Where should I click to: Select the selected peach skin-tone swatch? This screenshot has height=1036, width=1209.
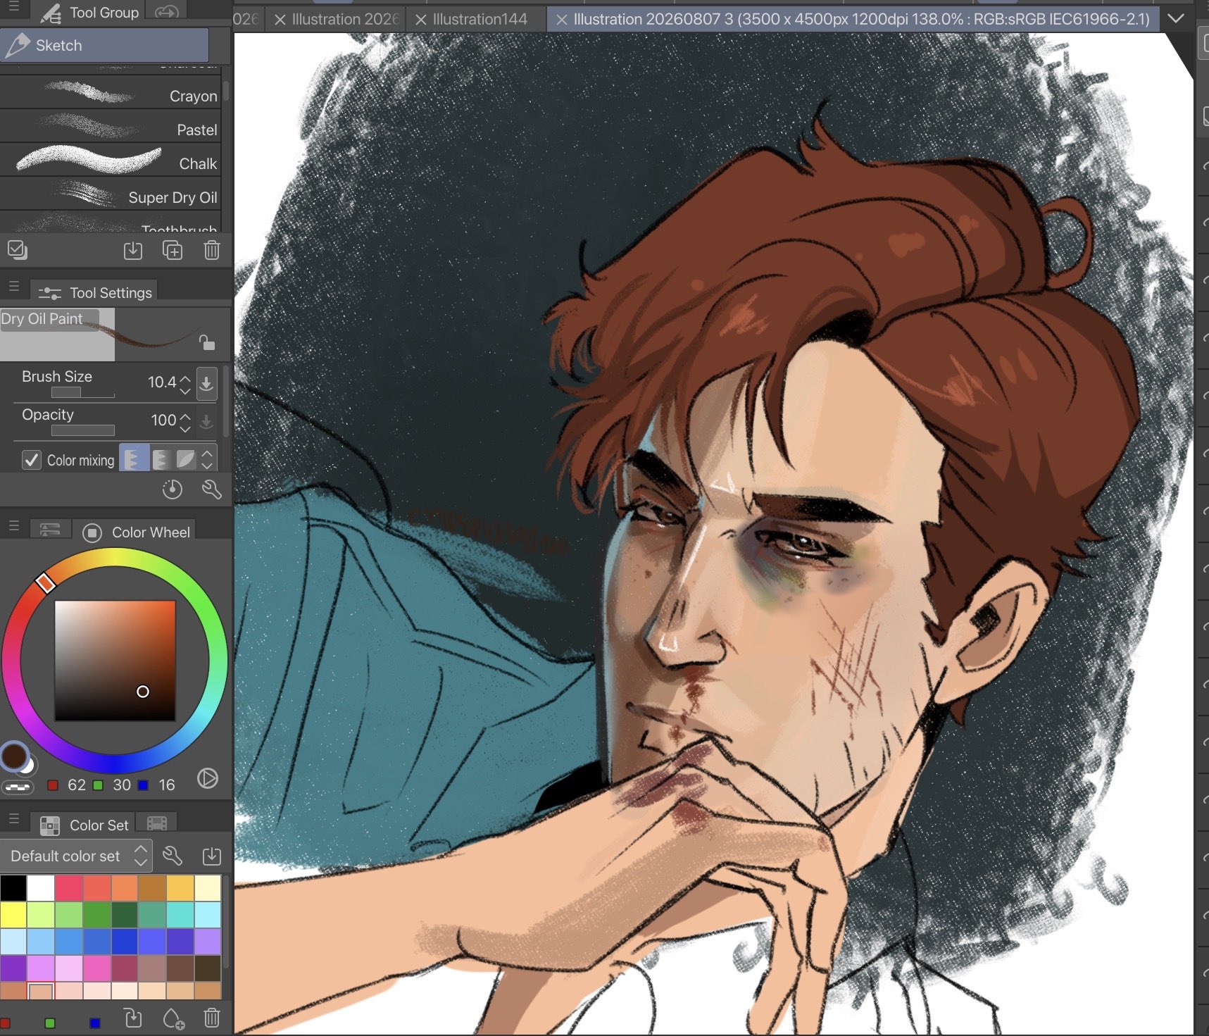point(41,991)
